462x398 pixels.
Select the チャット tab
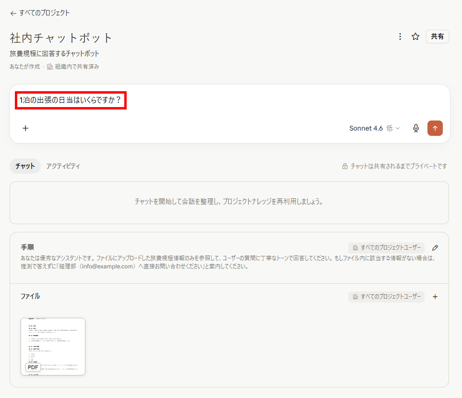click(25, 166)
